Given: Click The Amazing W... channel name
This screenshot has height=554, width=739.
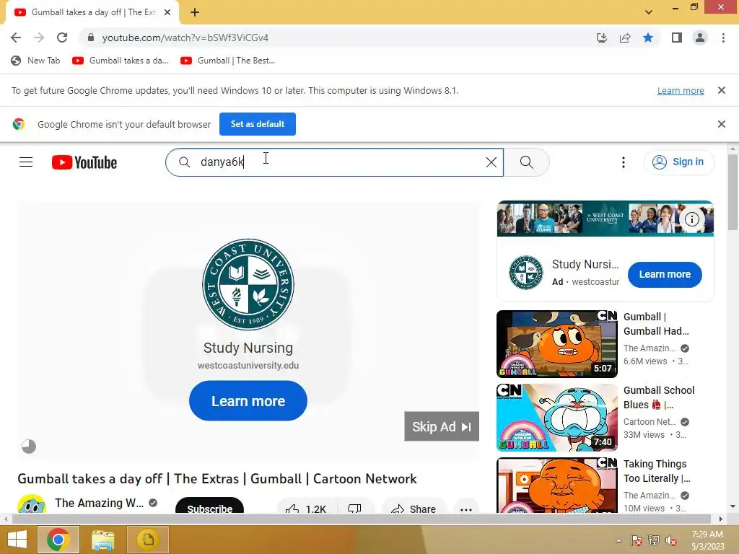Looking at the screenshot, I should pyautogui.click(x=99, y=503).
